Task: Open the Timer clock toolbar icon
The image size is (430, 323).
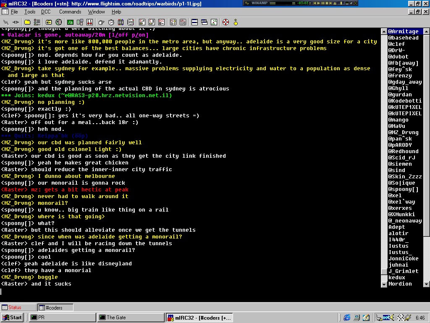Action: pos(111,22)
